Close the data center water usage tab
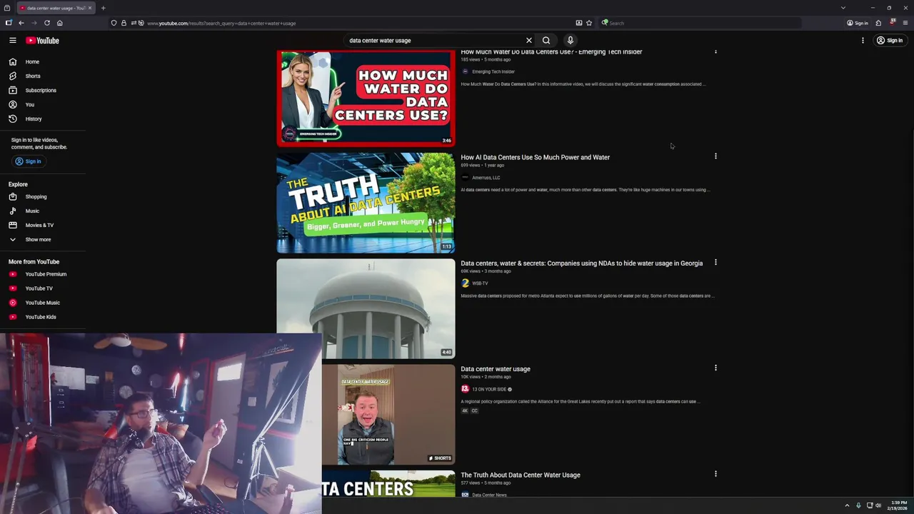The image size is (914, 514). pyautogui.click(x=90, y=8)
